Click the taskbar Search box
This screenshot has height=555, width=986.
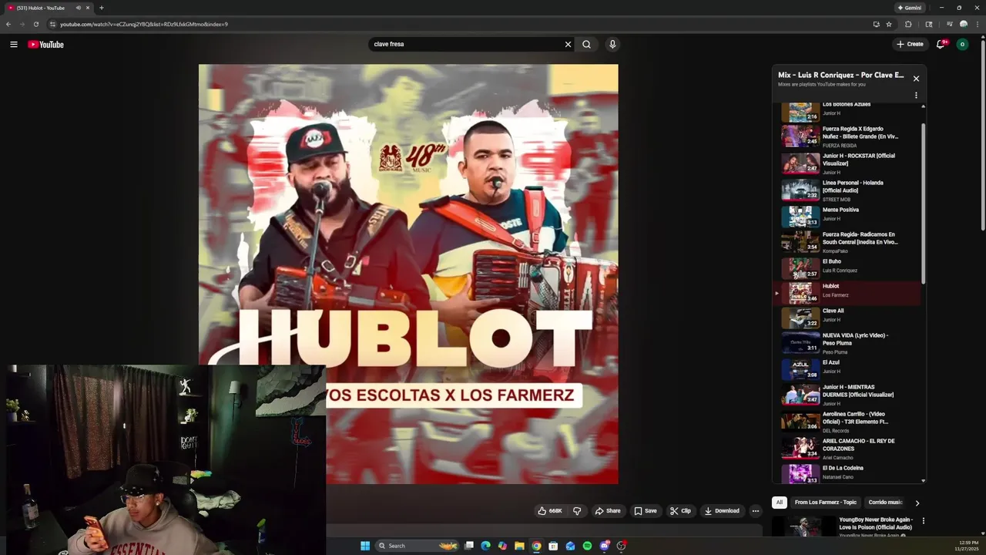[x=417, y=546]
